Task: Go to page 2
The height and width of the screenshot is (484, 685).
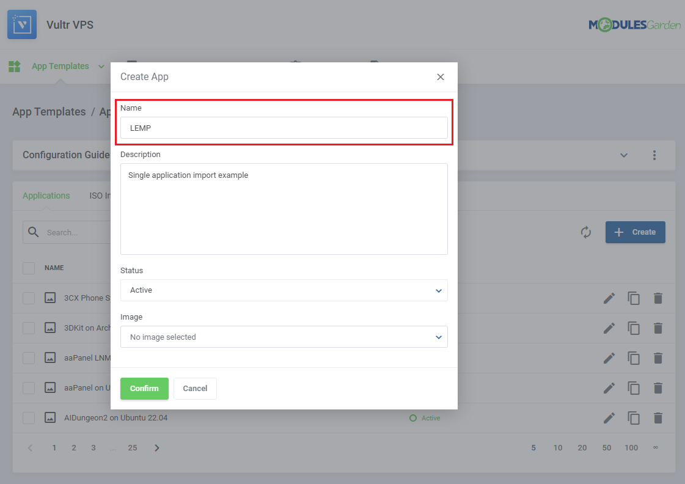Action: (x=74, y=448)
